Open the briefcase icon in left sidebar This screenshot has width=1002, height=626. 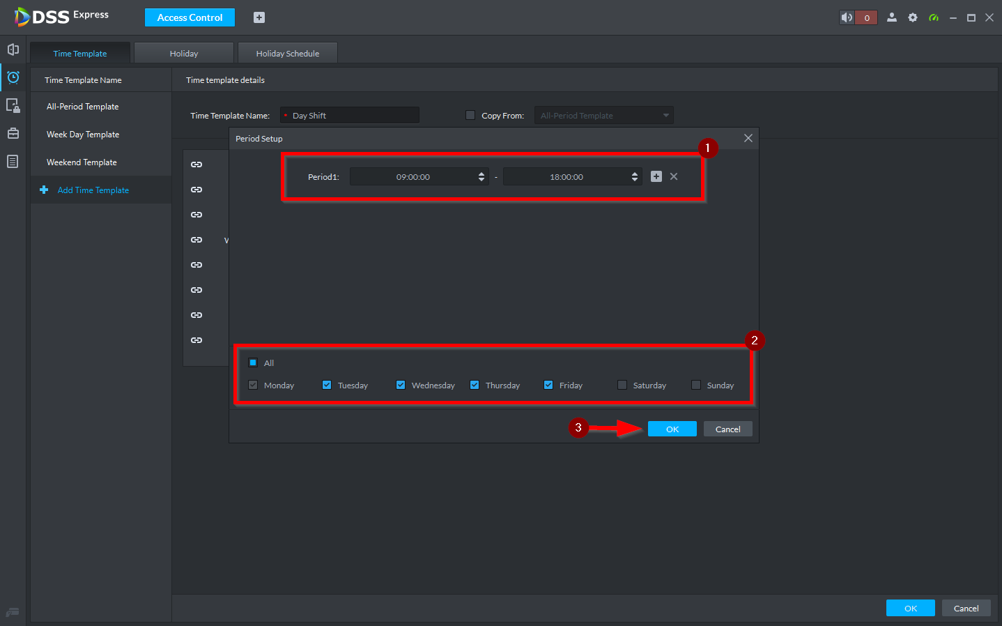click(13, 133)
